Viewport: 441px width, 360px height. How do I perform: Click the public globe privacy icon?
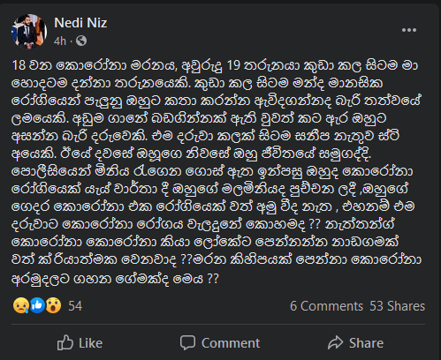(81, 41)
